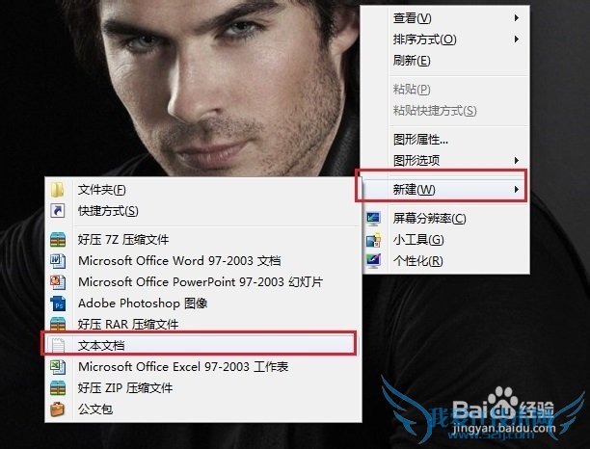Click the 小工具 gadgets icon
The image size is (590, 449).
tap(373, 240)
